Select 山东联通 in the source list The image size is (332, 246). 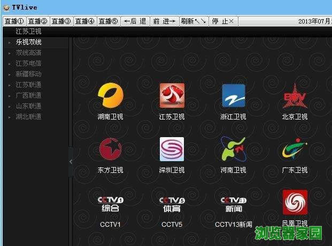[x=28, y=106]
